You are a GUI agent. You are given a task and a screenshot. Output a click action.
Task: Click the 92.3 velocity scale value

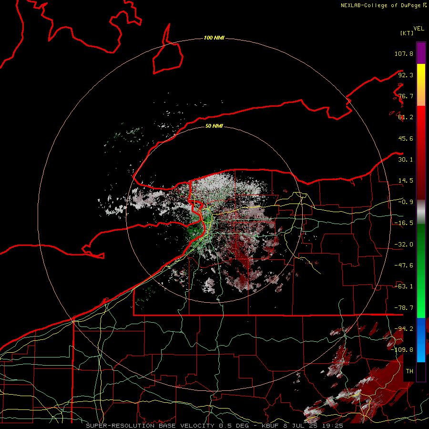(x=406, y=75)
